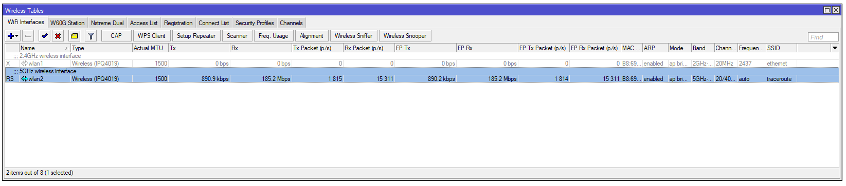
Task: Start Wireless Sniffer
Action: [354, 36]
